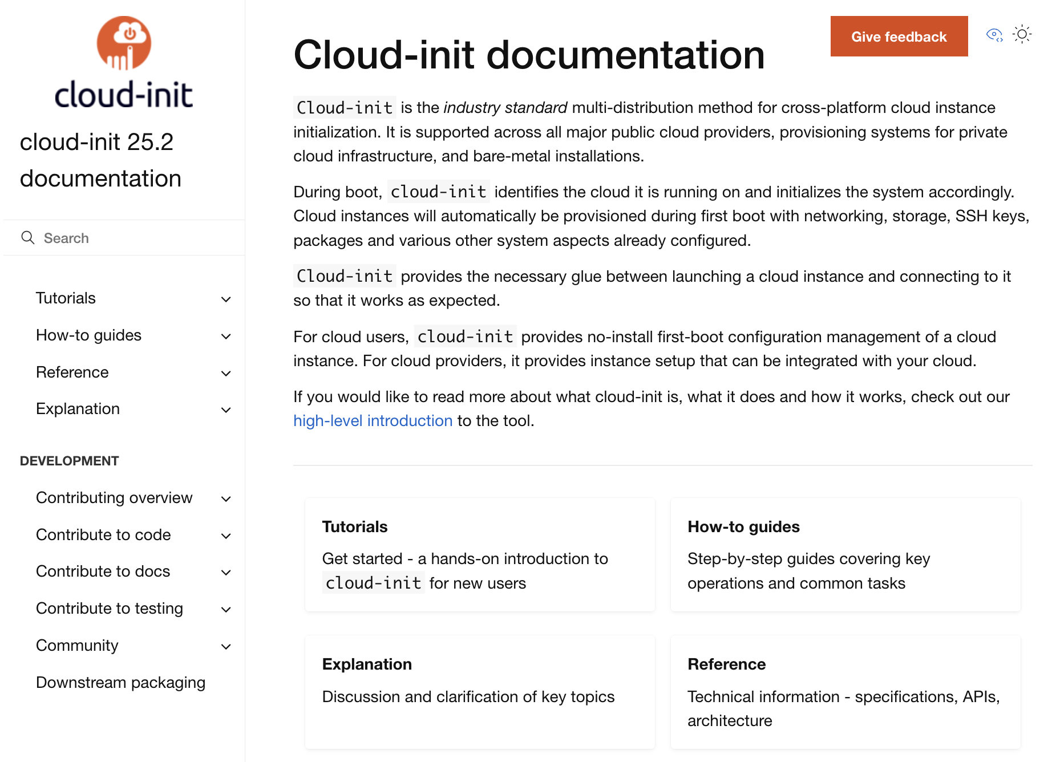
Task: Expand the Community section chevron
Action: (x=226, y=646)
